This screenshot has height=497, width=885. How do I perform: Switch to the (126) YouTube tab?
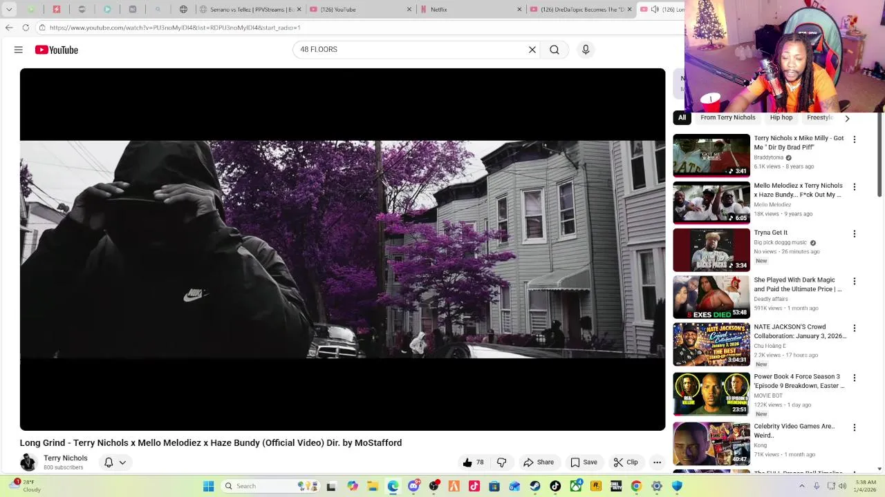(x=360, y=10)
